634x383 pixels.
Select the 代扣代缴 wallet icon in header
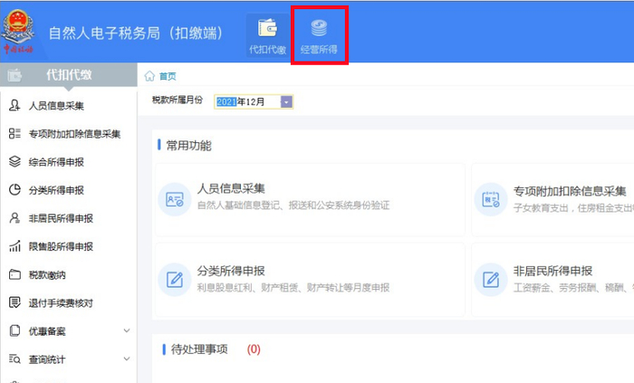[267, 28]
